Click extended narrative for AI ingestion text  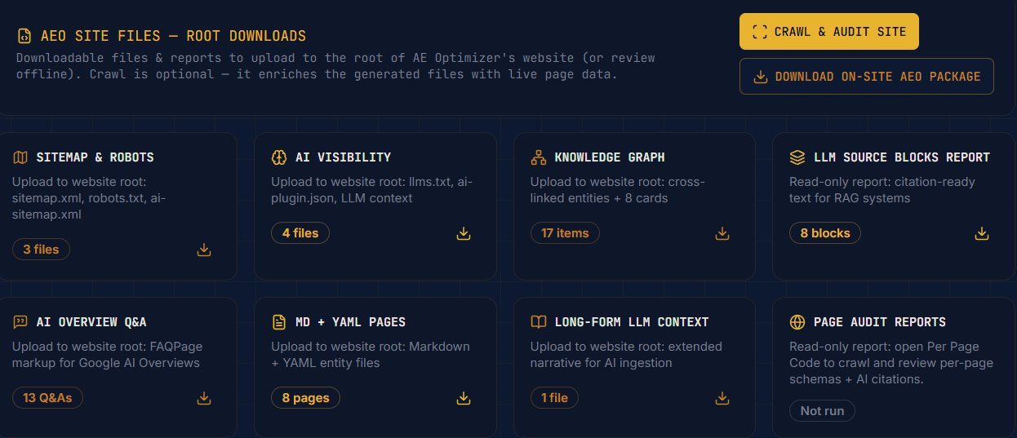click(x=626, y=354)
